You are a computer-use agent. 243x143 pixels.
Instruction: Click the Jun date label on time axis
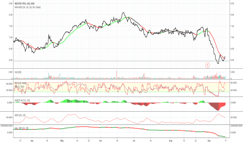(x=100, y=141)
